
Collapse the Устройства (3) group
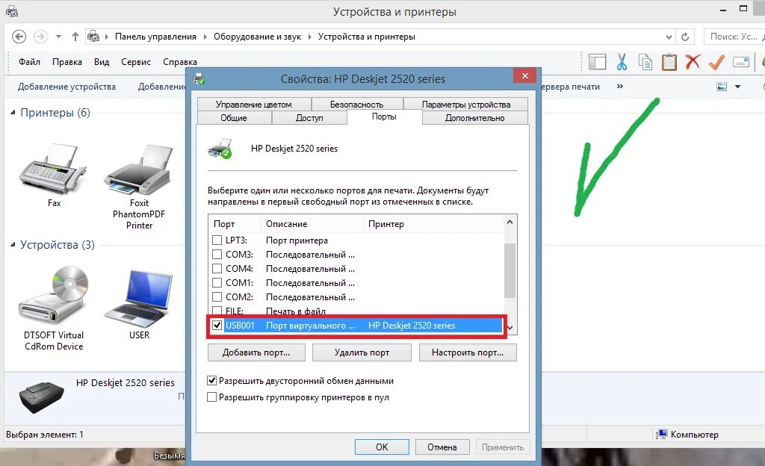coord(13,245)
